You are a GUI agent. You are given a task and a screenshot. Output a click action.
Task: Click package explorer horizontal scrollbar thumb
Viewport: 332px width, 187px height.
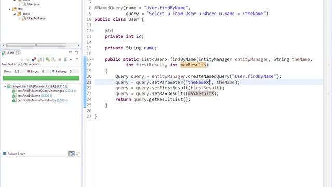tap(36, 45)
